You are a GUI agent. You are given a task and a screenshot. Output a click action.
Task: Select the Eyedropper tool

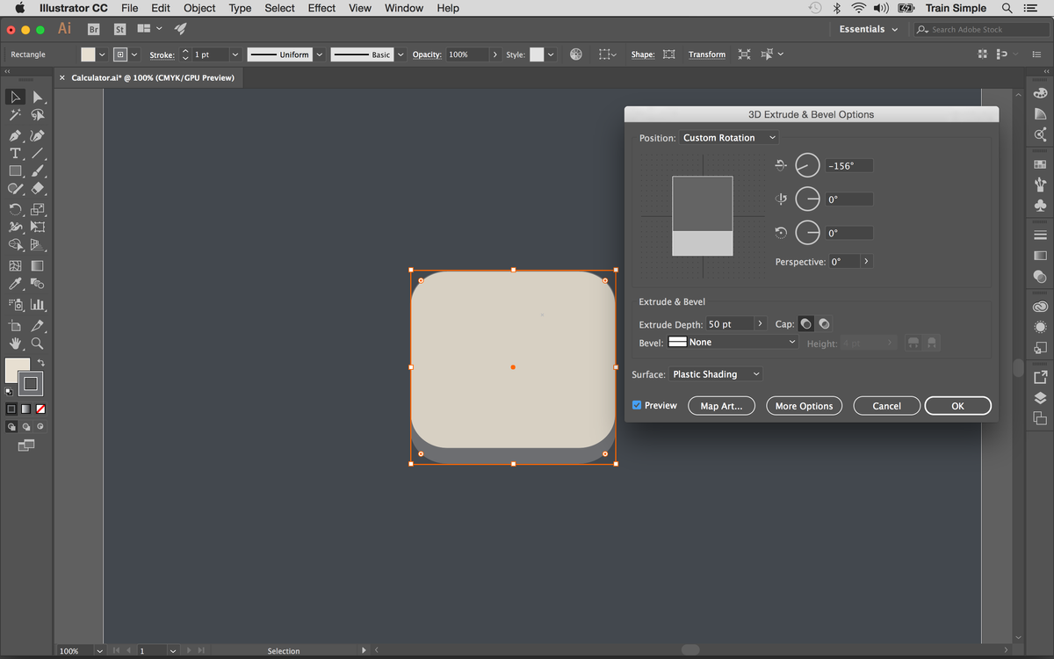click(14, 283)
